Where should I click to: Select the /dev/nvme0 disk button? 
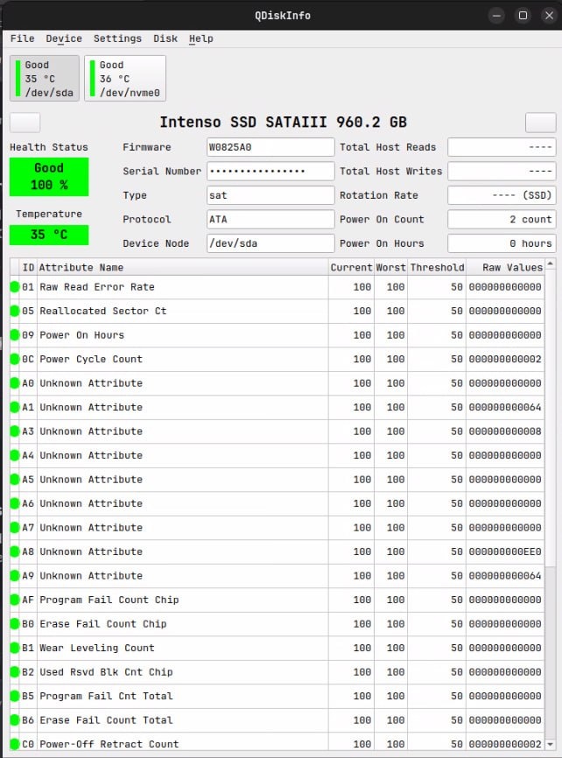coord(125,78)
